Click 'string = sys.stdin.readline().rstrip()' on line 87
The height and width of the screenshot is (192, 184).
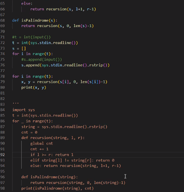click(64, 127)
